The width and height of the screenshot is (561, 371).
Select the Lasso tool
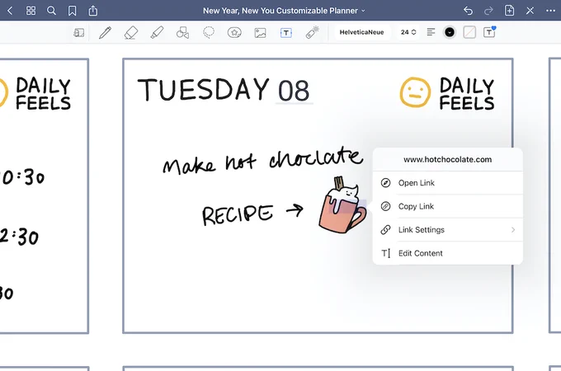click(x=209, y=32)
